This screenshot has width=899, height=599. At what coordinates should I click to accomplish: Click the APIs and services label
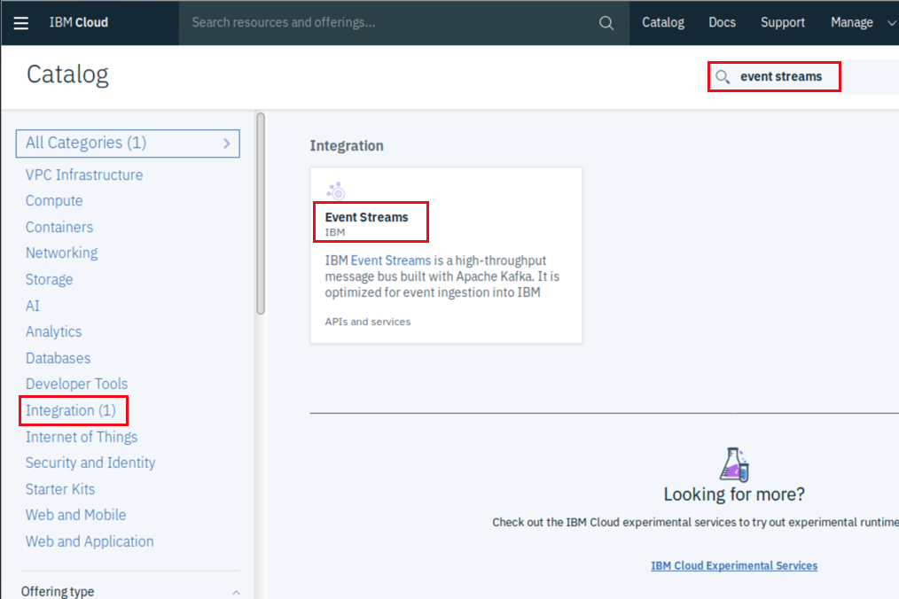[x=368, y=322]
